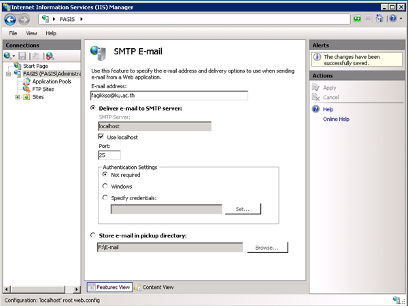This screenshot has width=408, height=306.
Task: Click the credentials text field
Action: click(x=167, y=209)
